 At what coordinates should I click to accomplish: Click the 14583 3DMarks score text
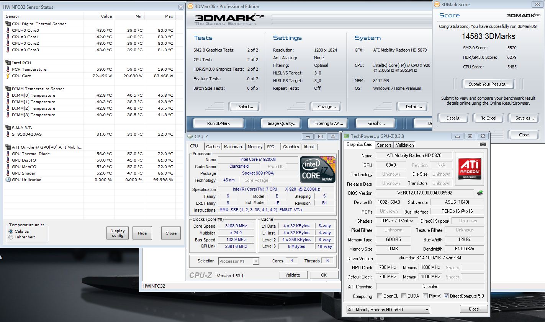(x=488, y=36)
